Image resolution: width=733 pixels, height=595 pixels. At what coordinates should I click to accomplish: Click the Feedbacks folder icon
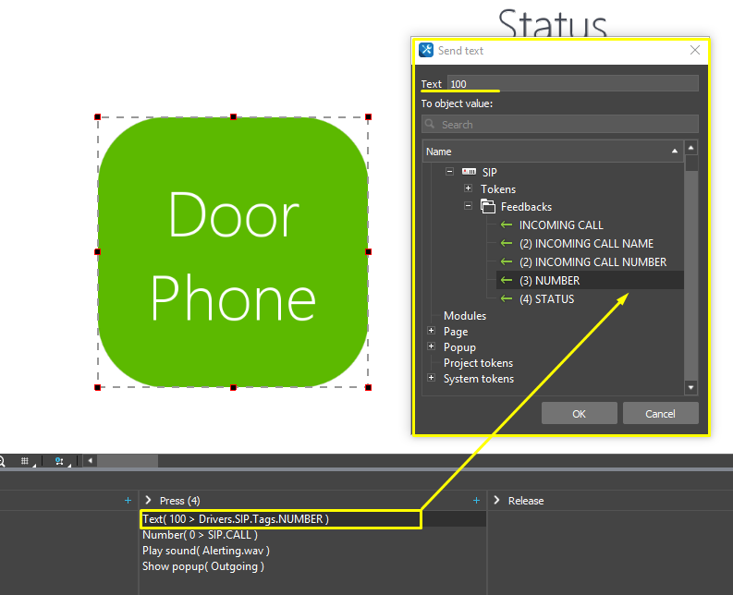(487, 207)
